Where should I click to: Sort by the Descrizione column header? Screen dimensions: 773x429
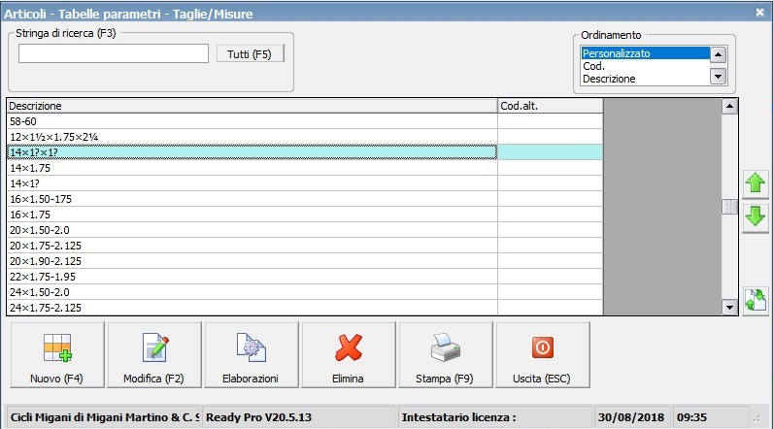tap(252, 106)
